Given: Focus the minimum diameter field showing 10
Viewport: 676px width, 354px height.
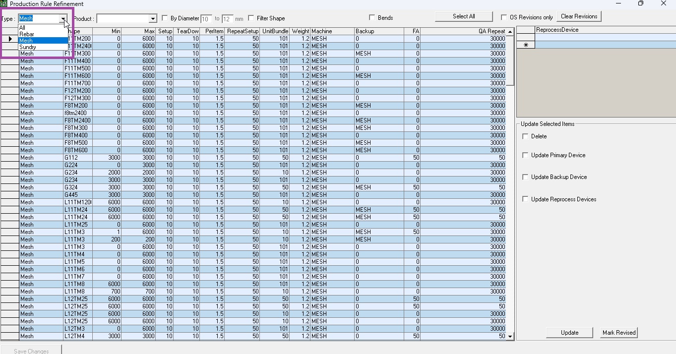Looking at the screenshot, I should coord(206,19).
